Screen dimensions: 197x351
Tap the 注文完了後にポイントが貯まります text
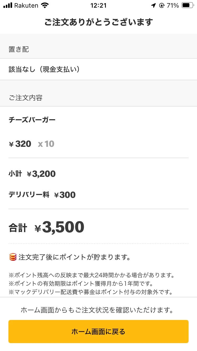[75, 257]
